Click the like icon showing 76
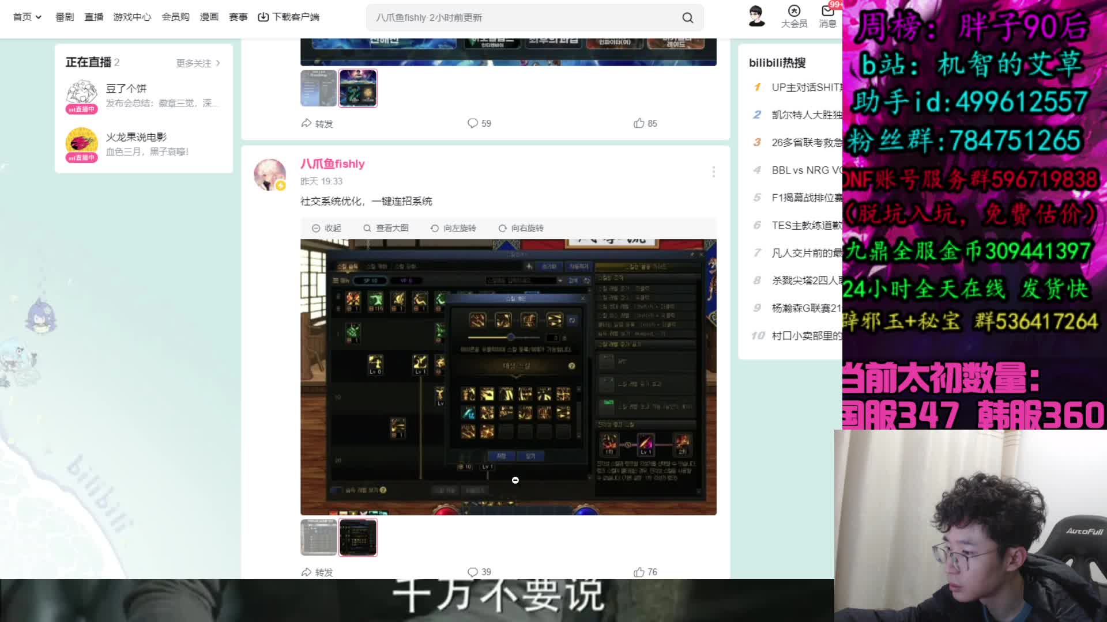This screenshot has height=622, width=1107. click(x=639, y=572)
